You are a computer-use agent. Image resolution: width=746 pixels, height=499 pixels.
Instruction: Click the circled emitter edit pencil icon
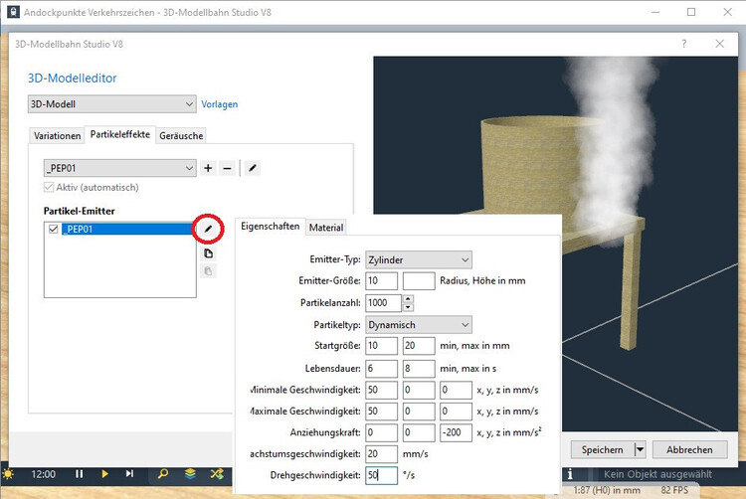209,230
